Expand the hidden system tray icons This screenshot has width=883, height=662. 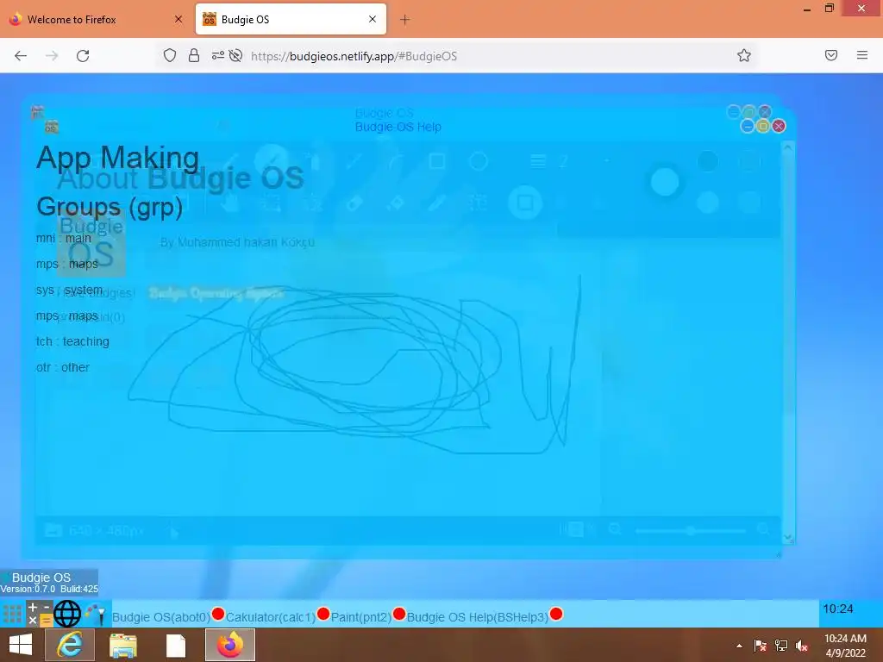coord(739,646)
